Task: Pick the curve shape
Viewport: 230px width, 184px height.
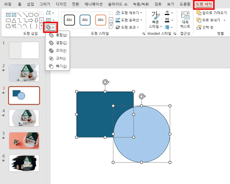Action: [25, 26]
